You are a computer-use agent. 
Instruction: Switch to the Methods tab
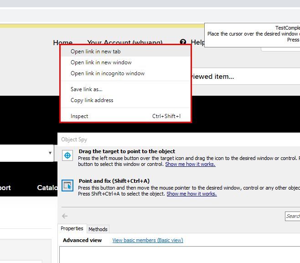[98, 229]
